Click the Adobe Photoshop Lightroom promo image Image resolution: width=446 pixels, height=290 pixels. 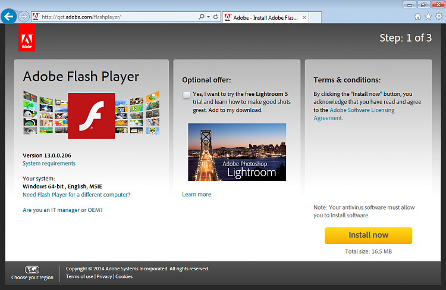tap(237, 152)
